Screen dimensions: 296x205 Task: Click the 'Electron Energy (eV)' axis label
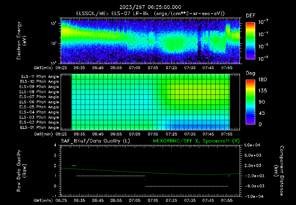click(x=21, y=41)
